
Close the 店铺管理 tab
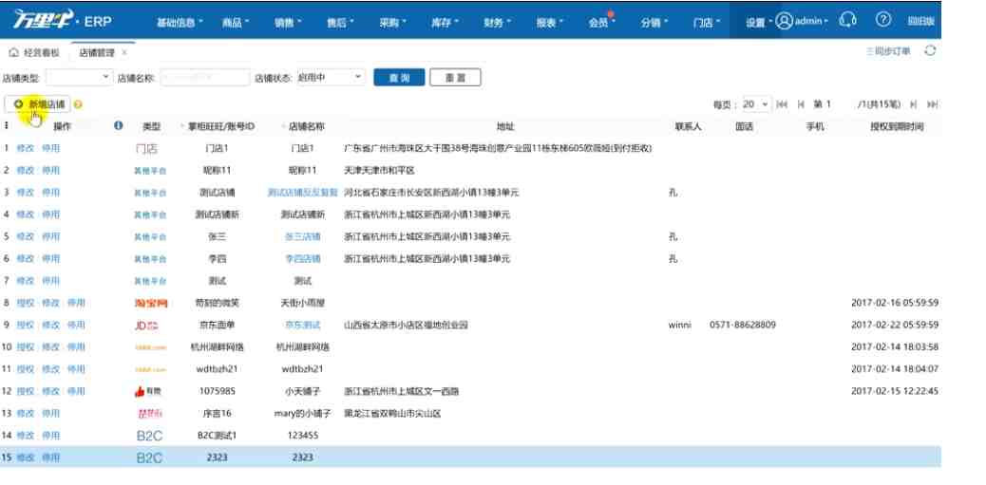click(x=124, y=53)
